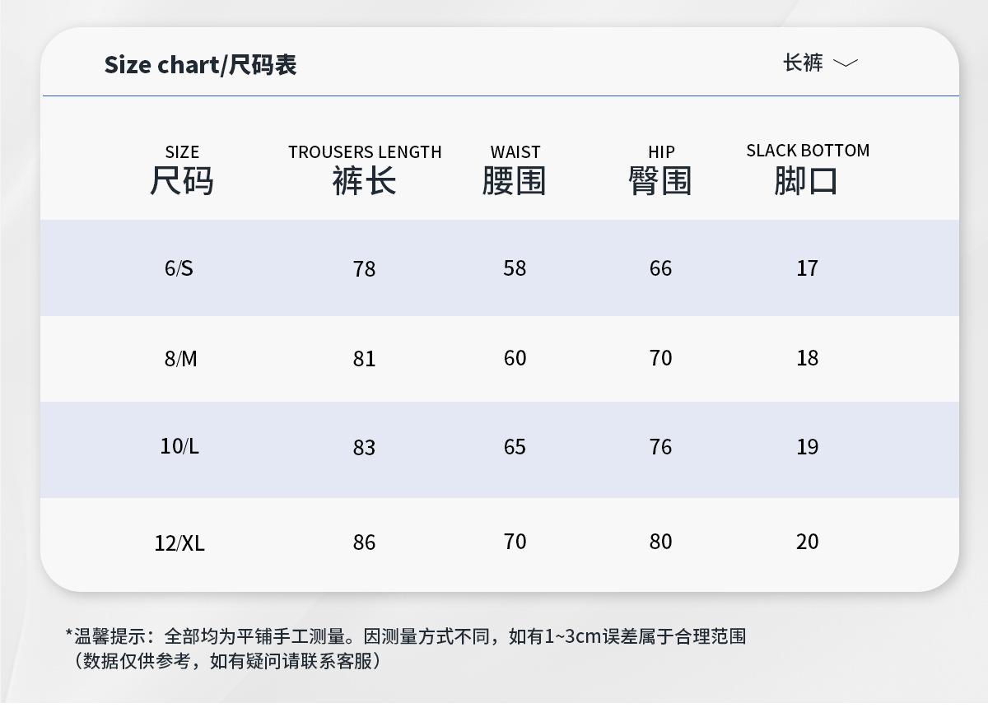Image resolution: width=988 pixels, height=717 pixels.
Task: Click slack bottom value 20 for 12/XL
Action: pyautogui.click(x=807, y=542)
